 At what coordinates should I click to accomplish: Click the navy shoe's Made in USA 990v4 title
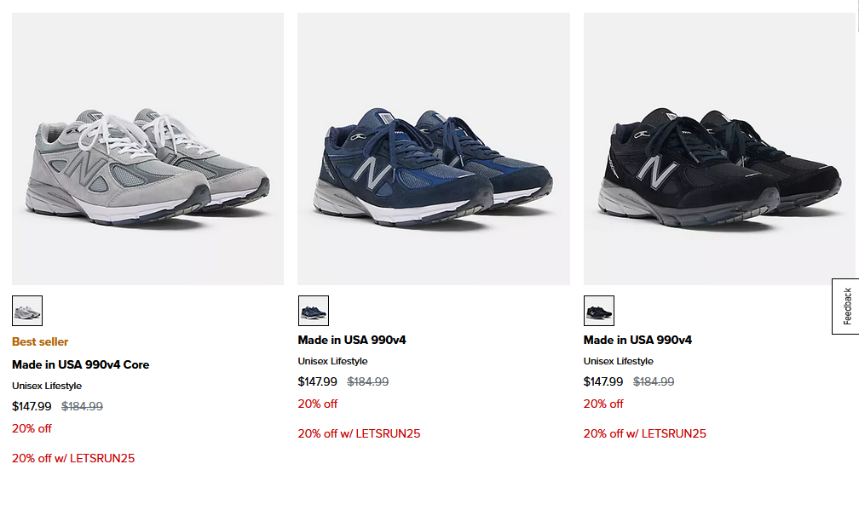352,340
